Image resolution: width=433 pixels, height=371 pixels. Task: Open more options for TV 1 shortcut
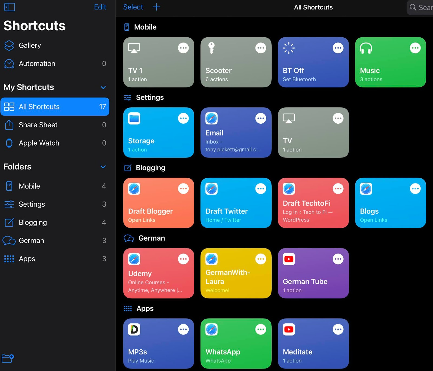pos(183,48)
